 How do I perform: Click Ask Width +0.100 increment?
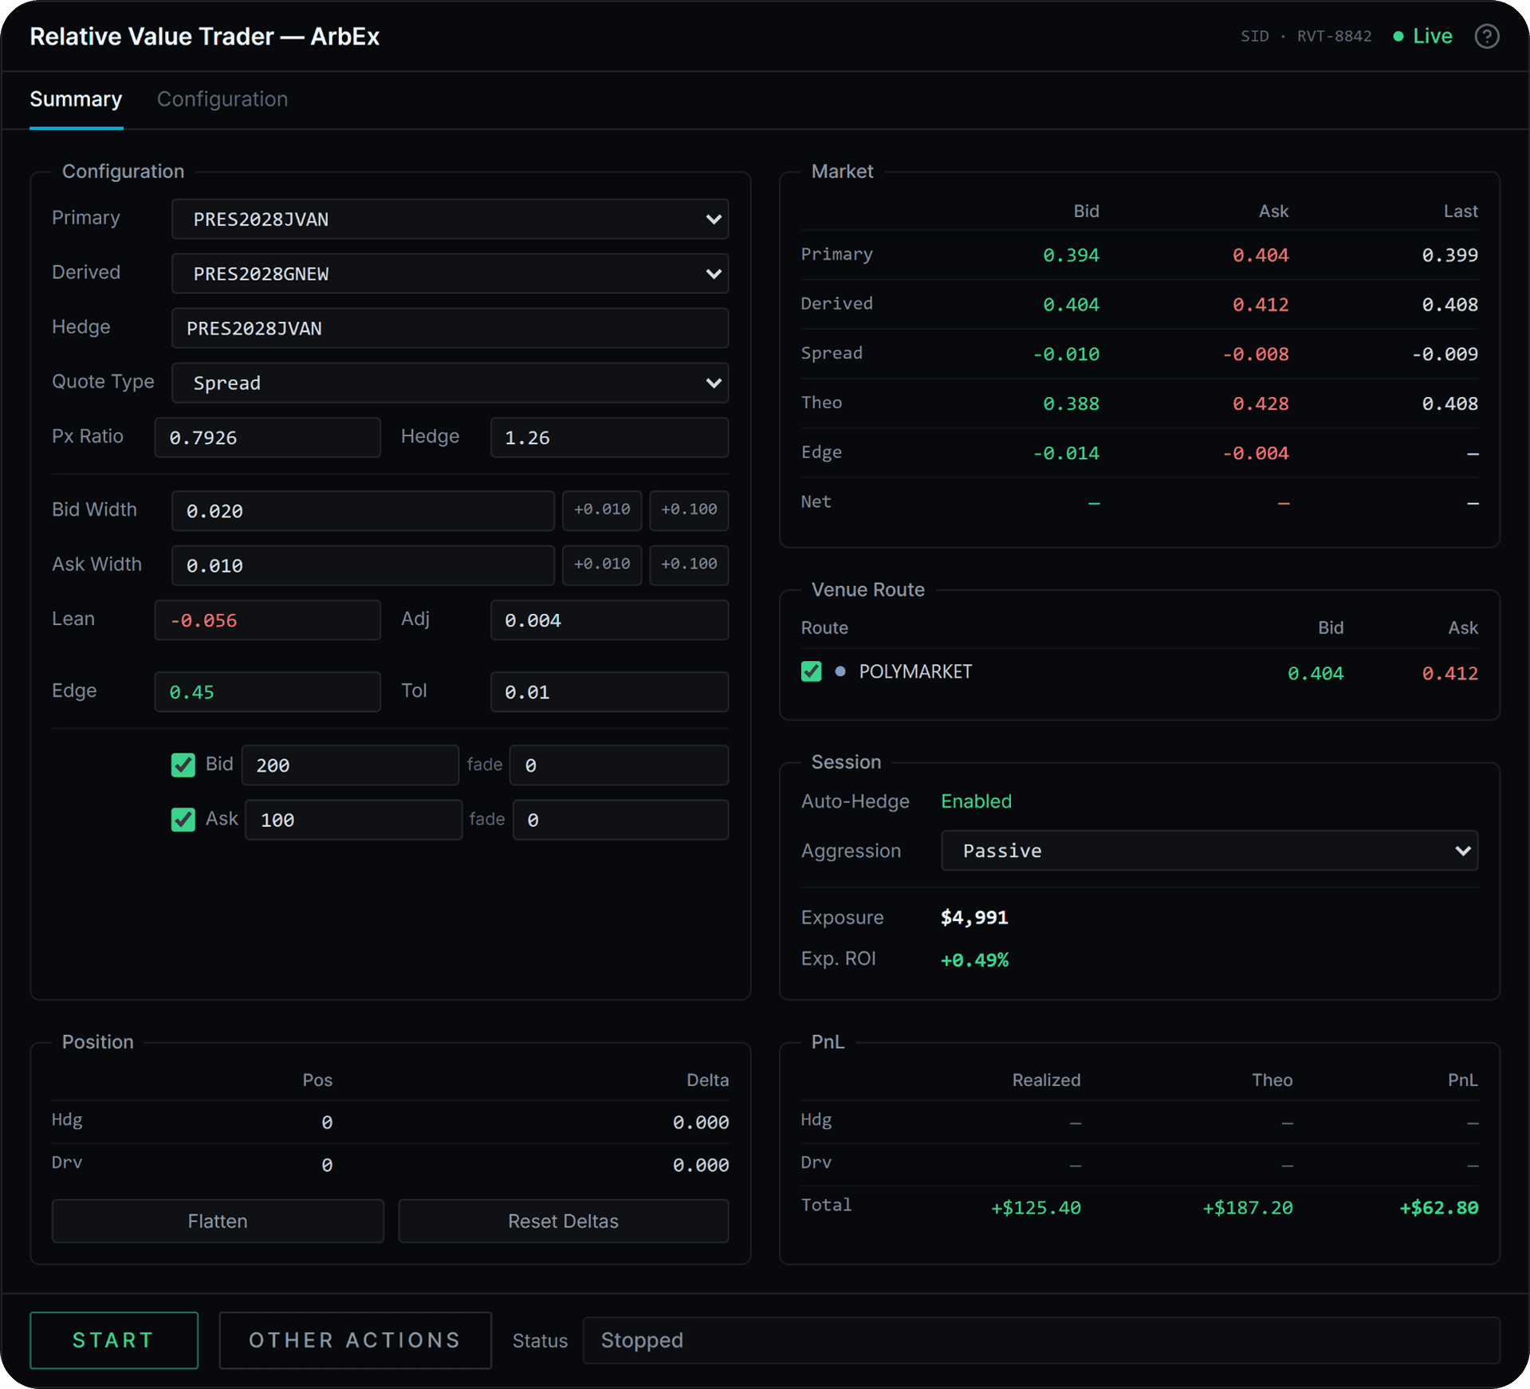click(x=689, y=565)
